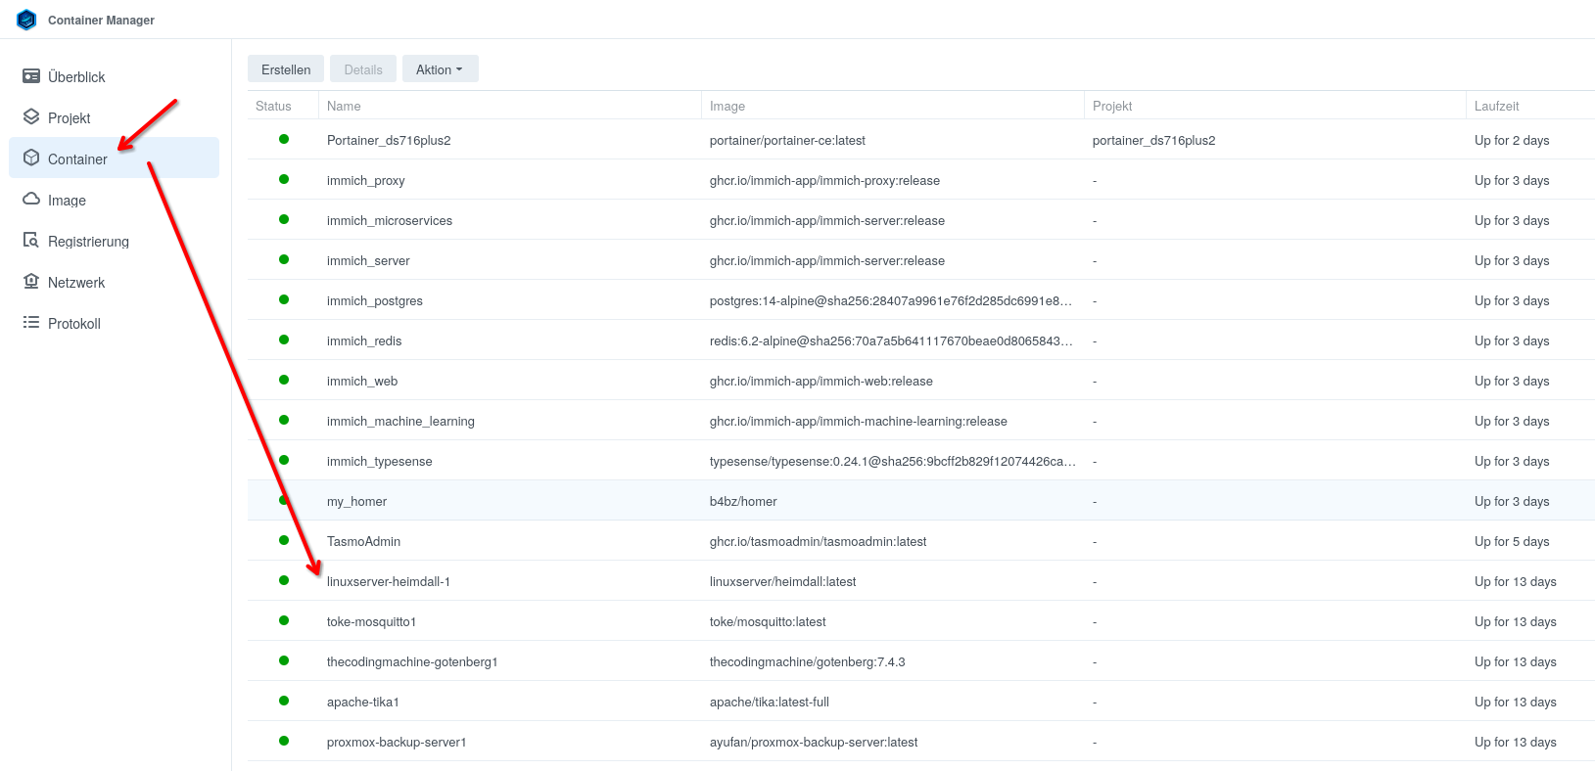Click green status dot of immich_proxy
This screenshot has height=771, width=1595.
coord(284,179)
